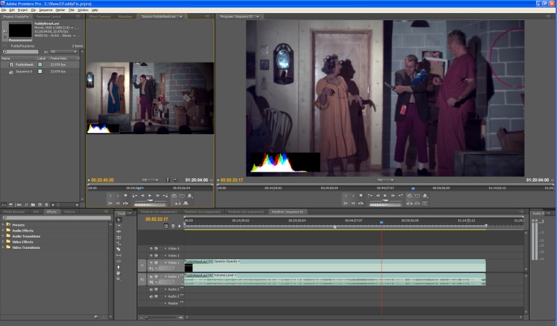
Task: Step forward one frame in Program monitor
Action: coord(393,196)
